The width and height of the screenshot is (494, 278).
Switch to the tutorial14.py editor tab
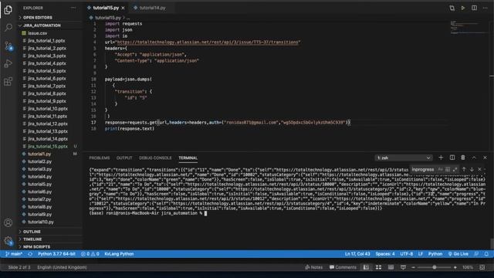pyautogui.click(x=152, y=8)
